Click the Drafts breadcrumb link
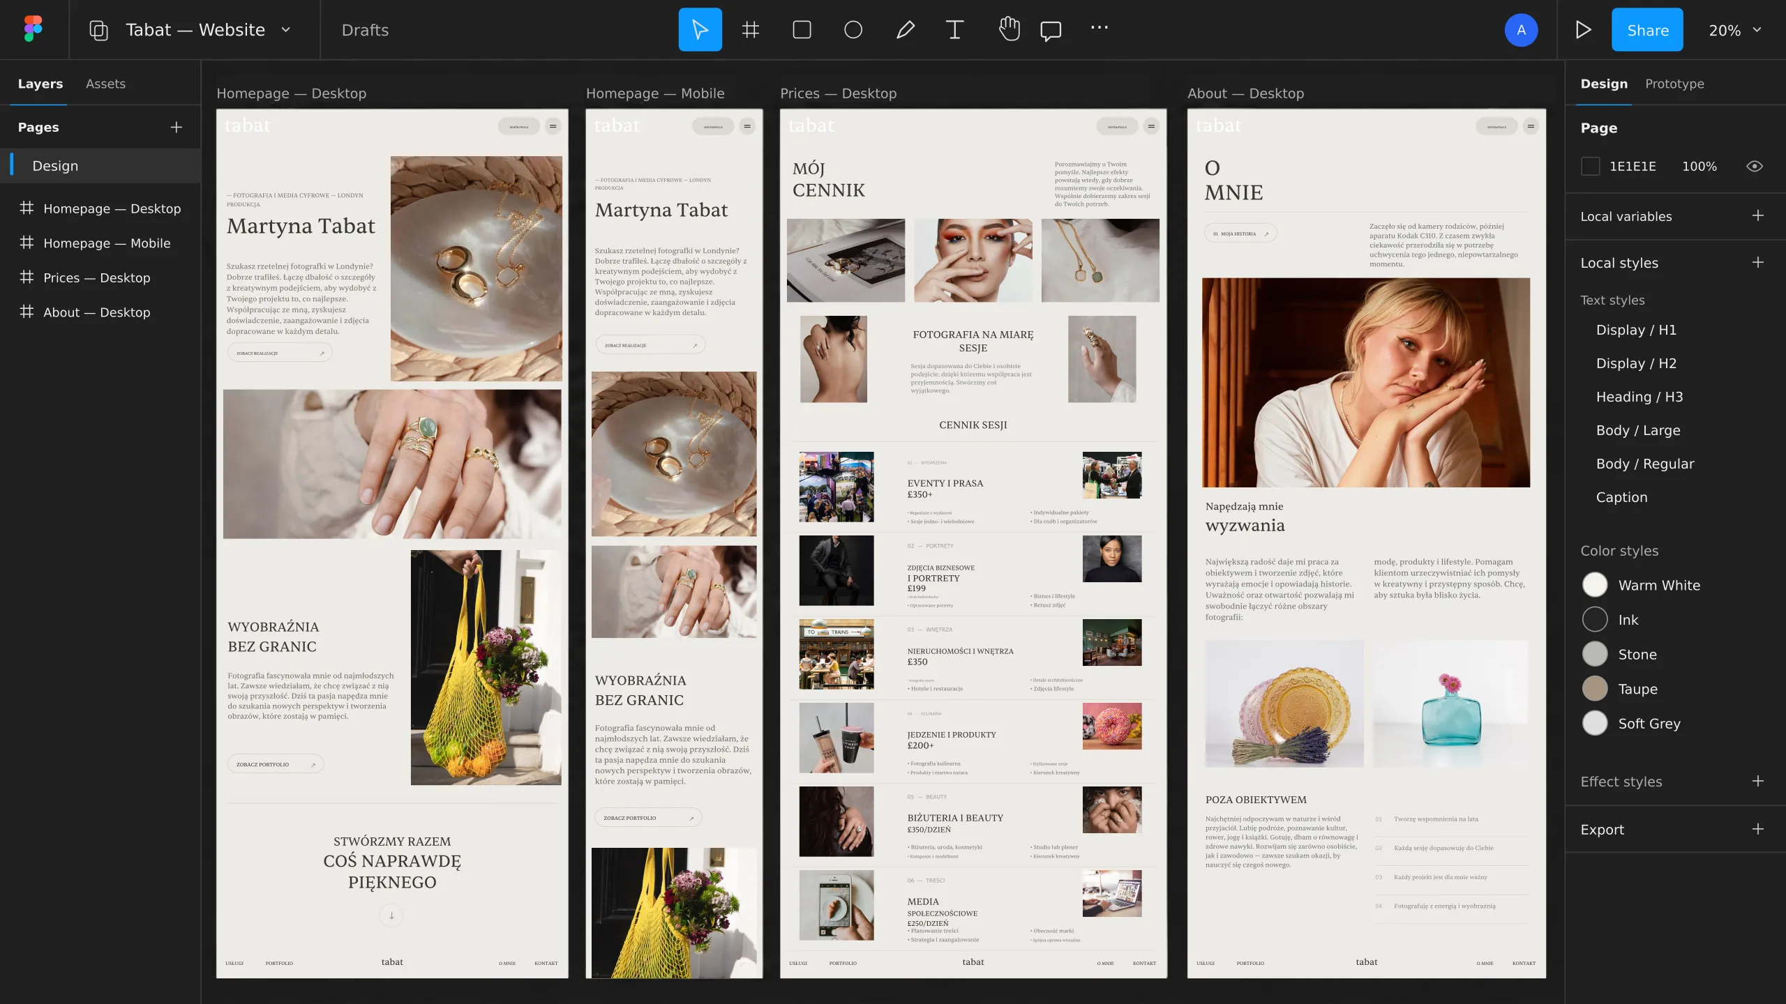 coord(365,30)
